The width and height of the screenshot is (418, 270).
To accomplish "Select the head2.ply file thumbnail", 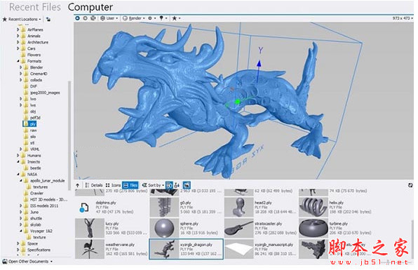I will point(238,207).
